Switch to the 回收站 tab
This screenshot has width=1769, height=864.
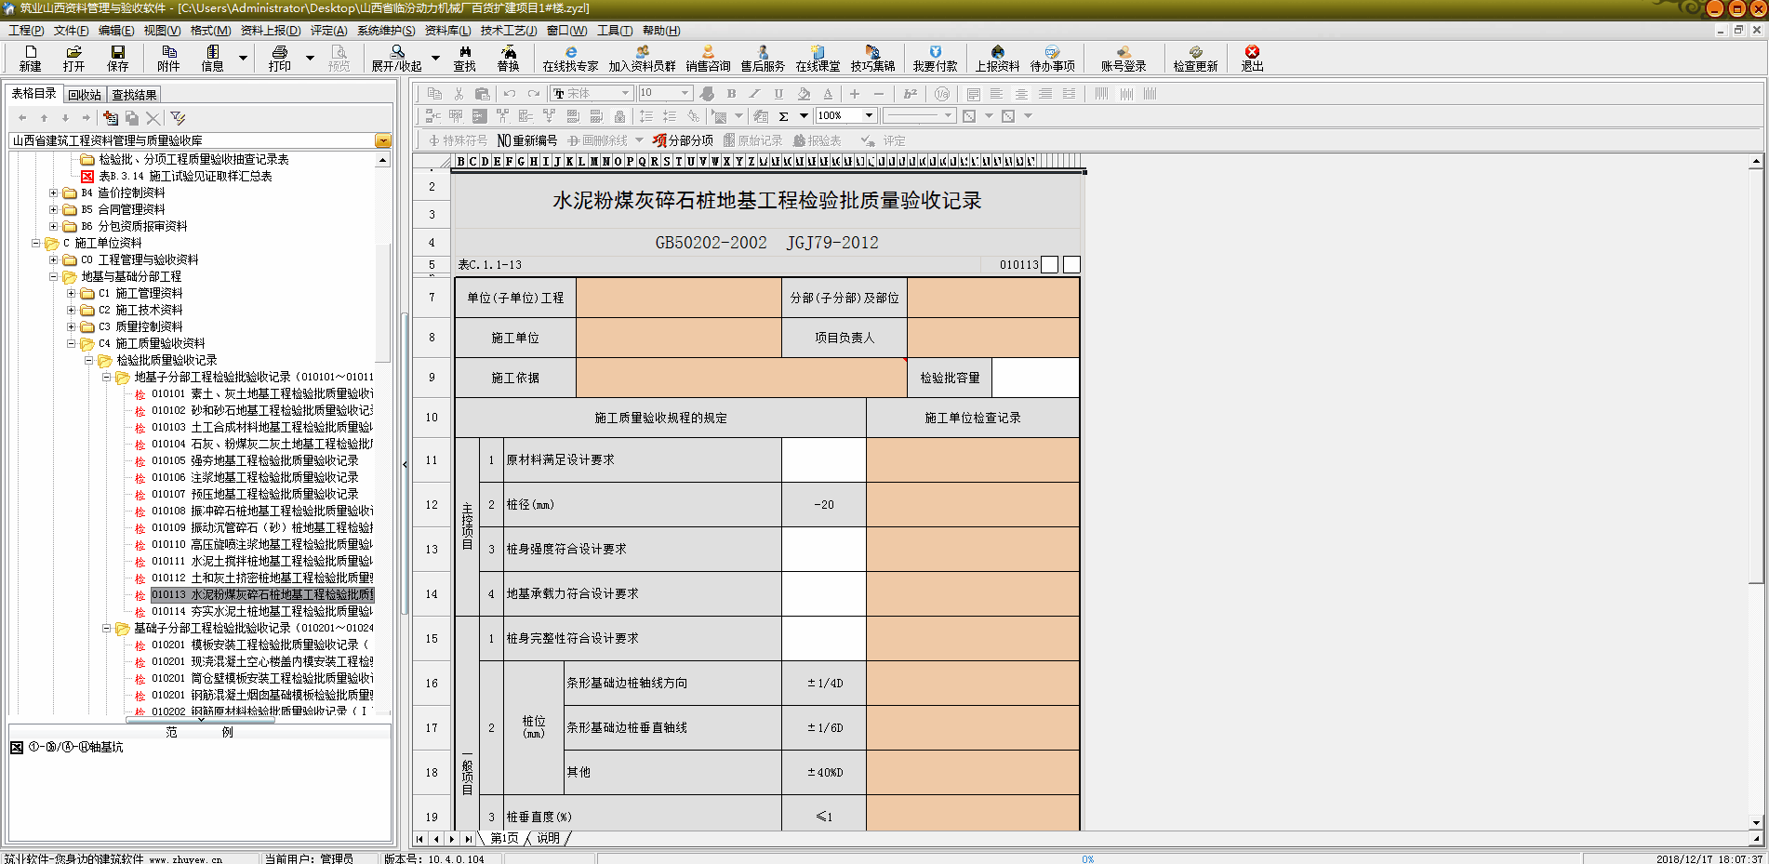[x=85, y=95]
